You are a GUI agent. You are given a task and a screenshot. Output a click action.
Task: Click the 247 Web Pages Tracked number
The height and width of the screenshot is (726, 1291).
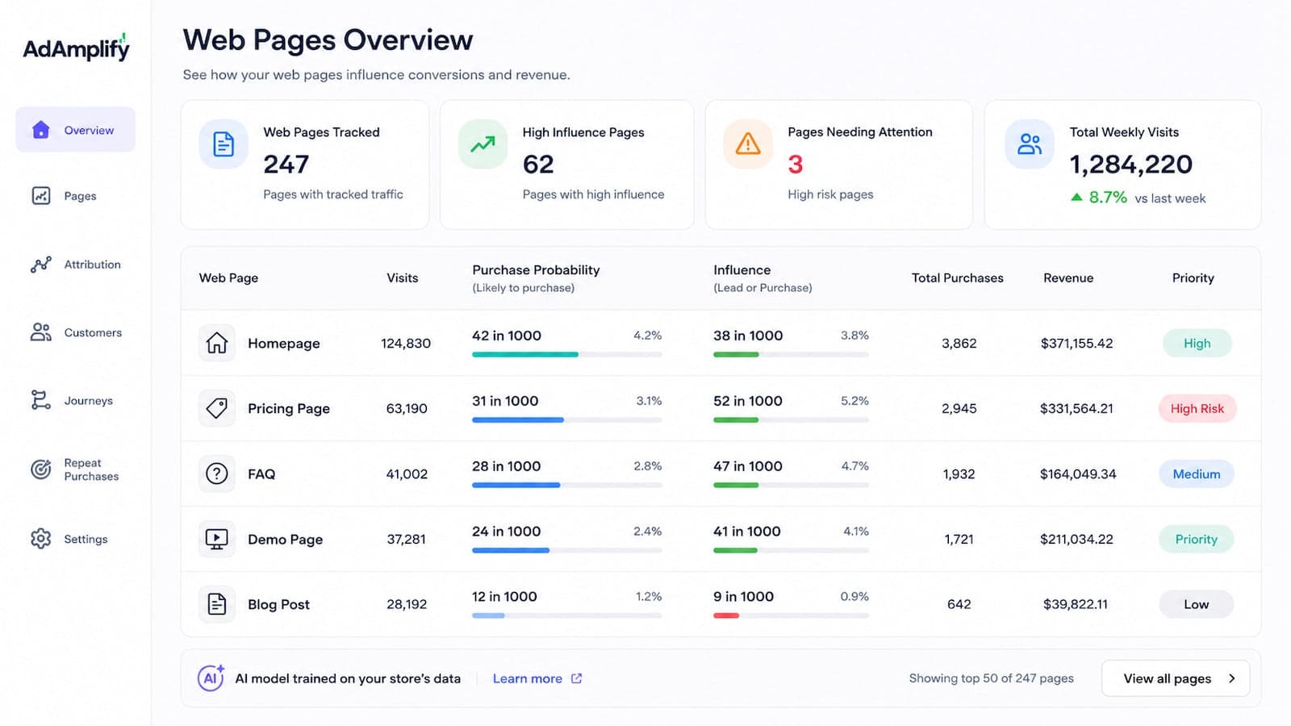click(x=286, y=164)
